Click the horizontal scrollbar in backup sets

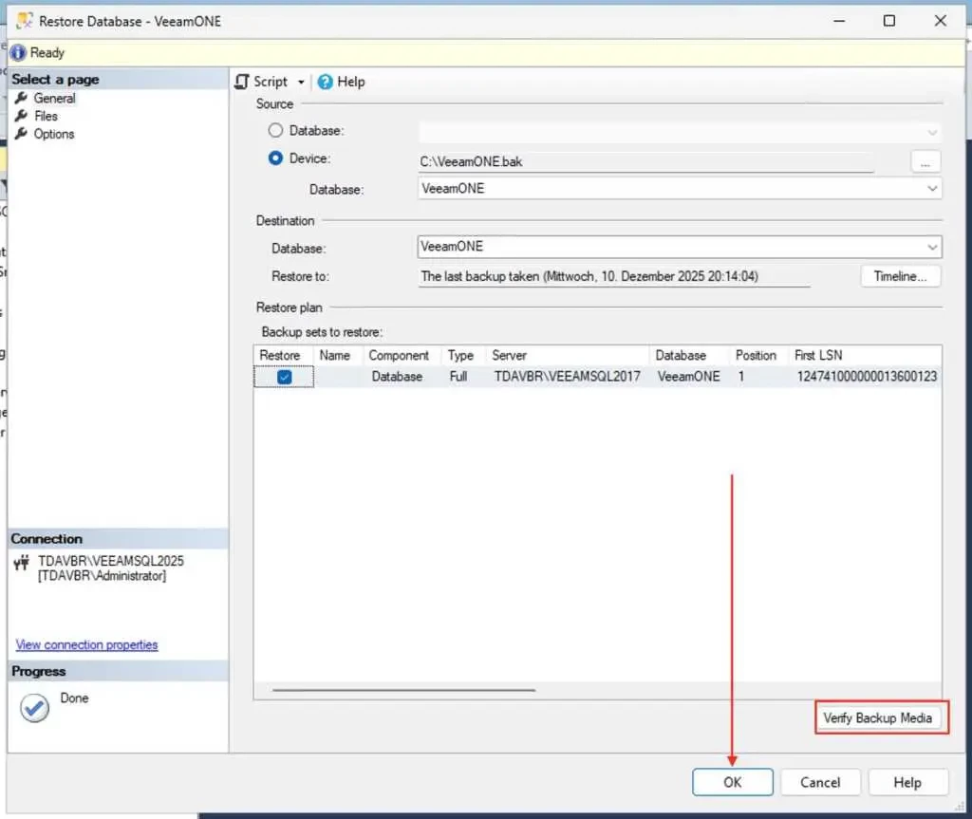(403, 691)
